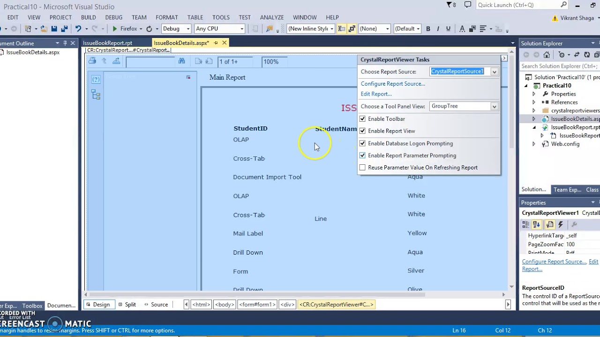Switch to the IssueBookReport.rpt document tab

(108, 43)
